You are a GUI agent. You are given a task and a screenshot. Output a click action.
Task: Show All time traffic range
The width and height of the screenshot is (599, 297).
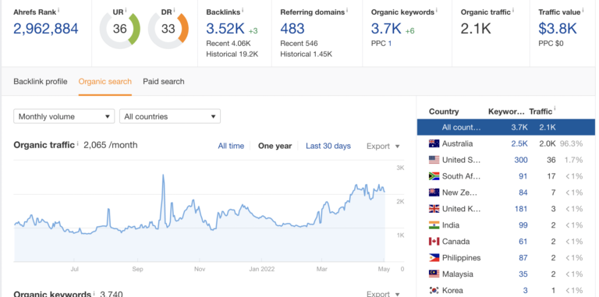click(231, 146)
